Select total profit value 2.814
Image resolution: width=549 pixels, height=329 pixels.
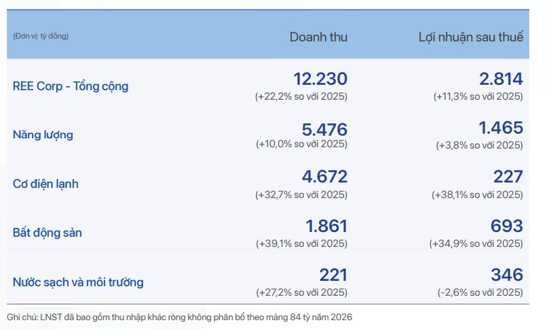[x=496, y=79]
